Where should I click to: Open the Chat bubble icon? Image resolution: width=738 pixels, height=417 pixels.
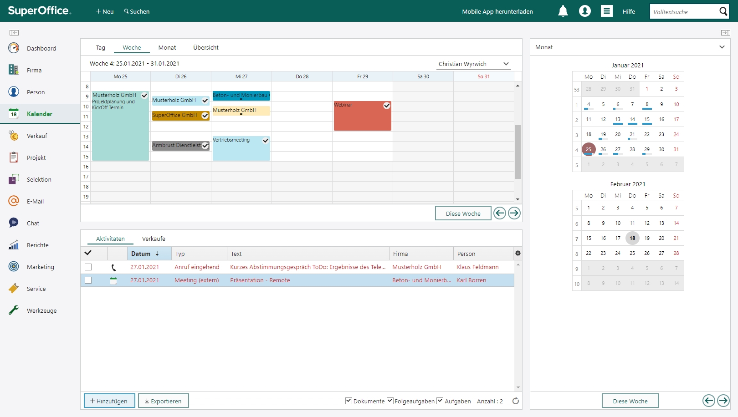pyautogui.click(x=14, y=223)
